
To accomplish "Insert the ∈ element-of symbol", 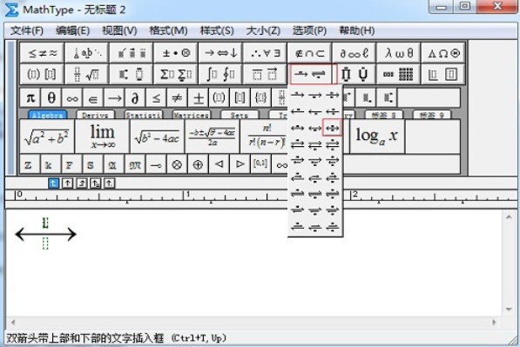I will pyautogui.click(x=93, y=98).
